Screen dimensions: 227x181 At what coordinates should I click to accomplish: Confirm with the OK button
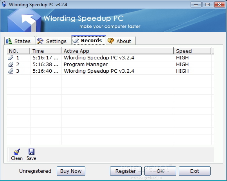(160, 171)
